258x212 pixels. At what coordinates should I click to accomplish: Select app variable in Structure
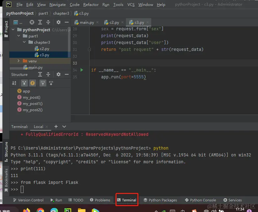pyautogui.click(x=24, y=91)
